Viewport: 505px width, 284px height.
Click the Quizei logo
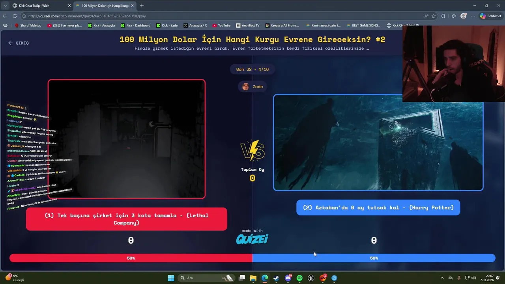click(252, 239)
